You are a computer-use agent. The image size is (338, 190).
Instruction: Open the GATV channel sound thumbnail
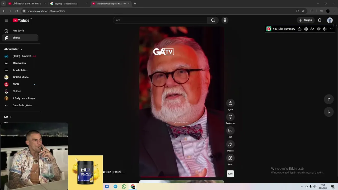pos(230,174)
